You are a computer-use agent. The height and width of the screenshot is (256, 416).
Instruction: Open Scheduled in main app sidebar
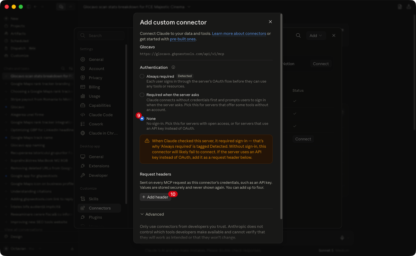tap(19, 41)
